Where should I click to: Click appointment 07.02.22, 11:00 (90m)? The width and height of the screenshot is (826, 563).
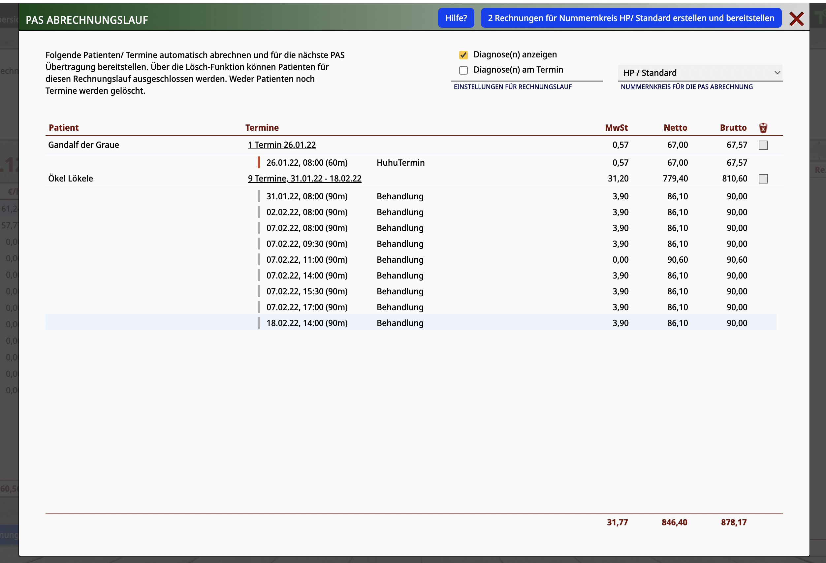coord(307,260)
